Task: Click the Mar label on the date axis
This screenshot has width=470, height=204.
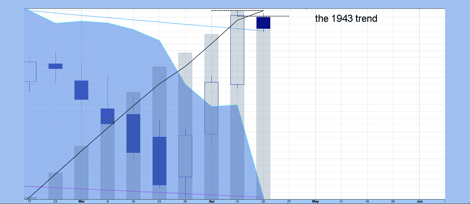Action: (81, 201)
